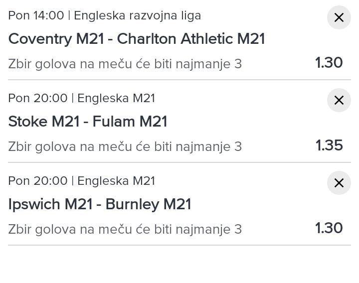This screenshot has height=283, width=359.
Task: Click the goals bet description under Ipswich match
Action: coord(125,229)
